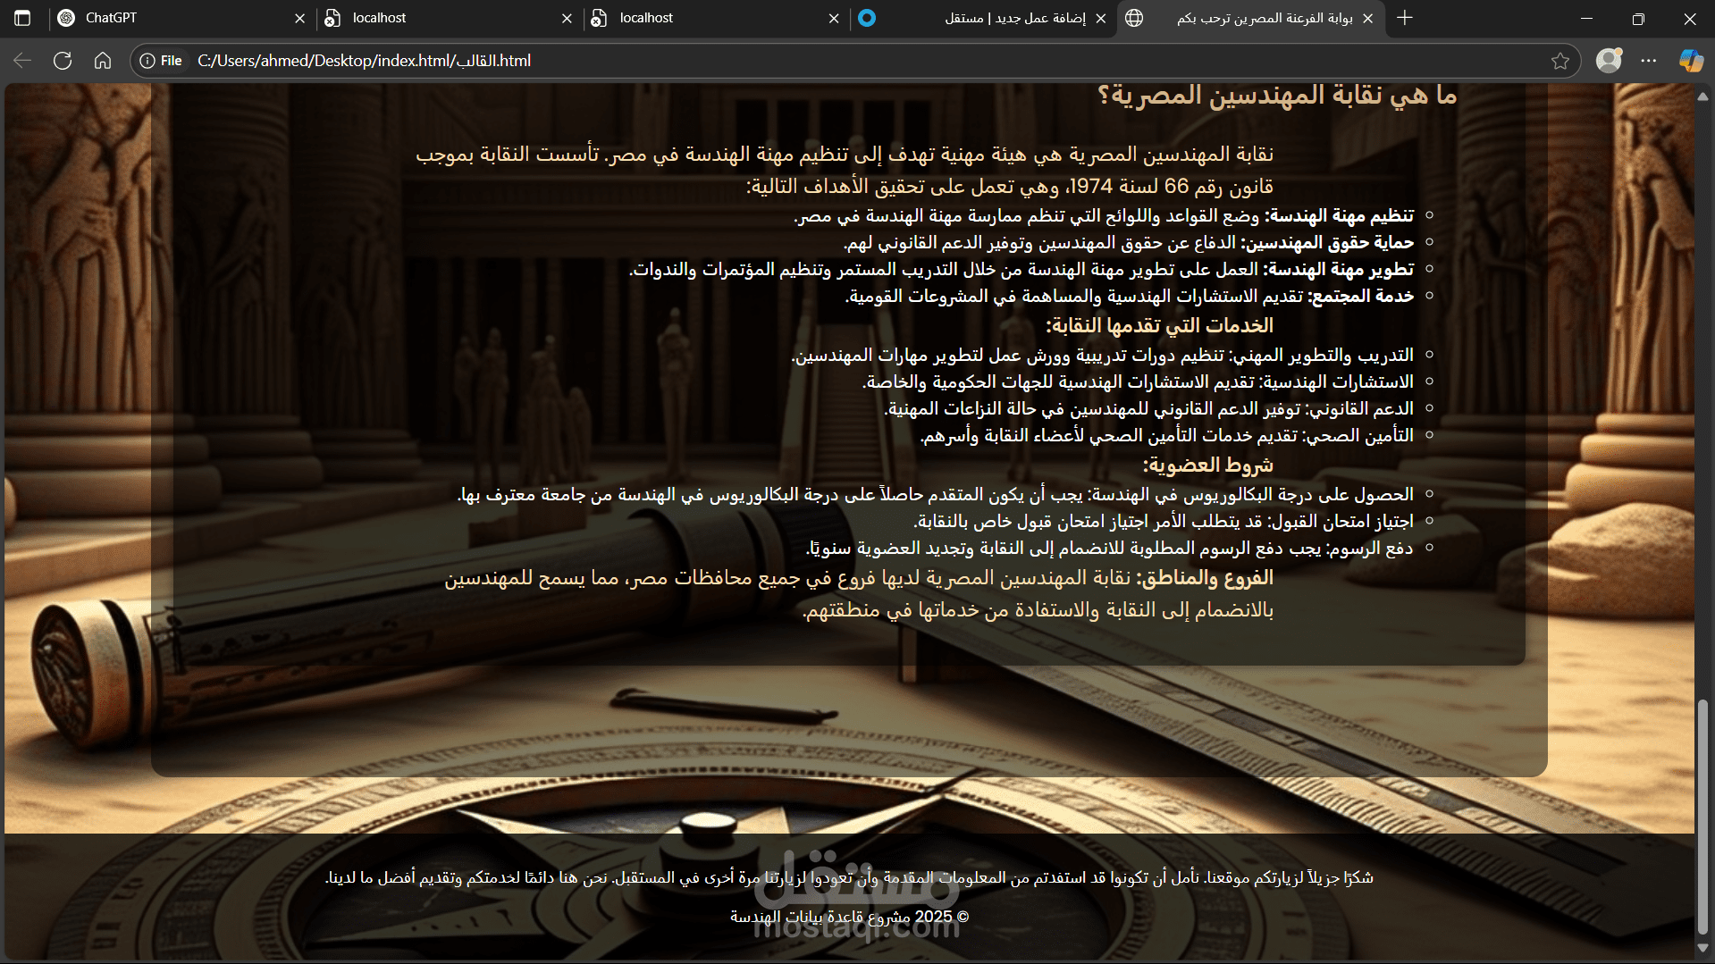Viewport: 1715px width, 964px height.
Task: Click paragraph text قانون رقم 66 لسنة 1974
Action: pyautogui.click(x=1171, y=186)
